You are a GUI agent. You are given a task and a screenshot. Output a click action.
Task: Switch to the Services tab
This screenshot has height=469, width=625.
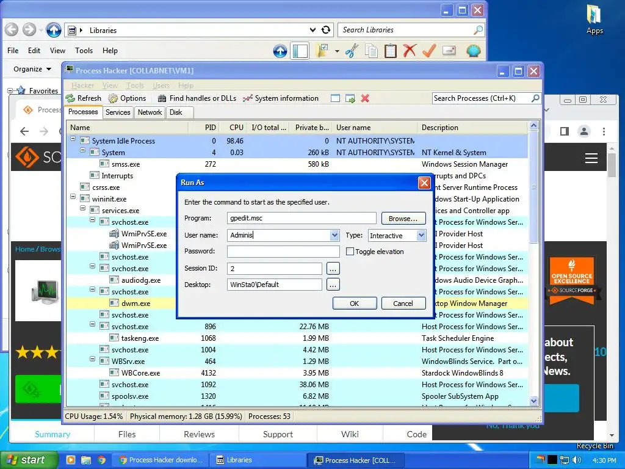click(118, 112)
